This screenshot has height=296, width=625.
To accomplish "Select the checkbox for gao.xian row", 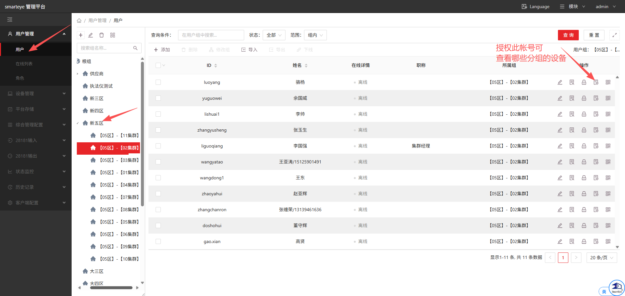I will pyautogui.click(x=158, y=241).
